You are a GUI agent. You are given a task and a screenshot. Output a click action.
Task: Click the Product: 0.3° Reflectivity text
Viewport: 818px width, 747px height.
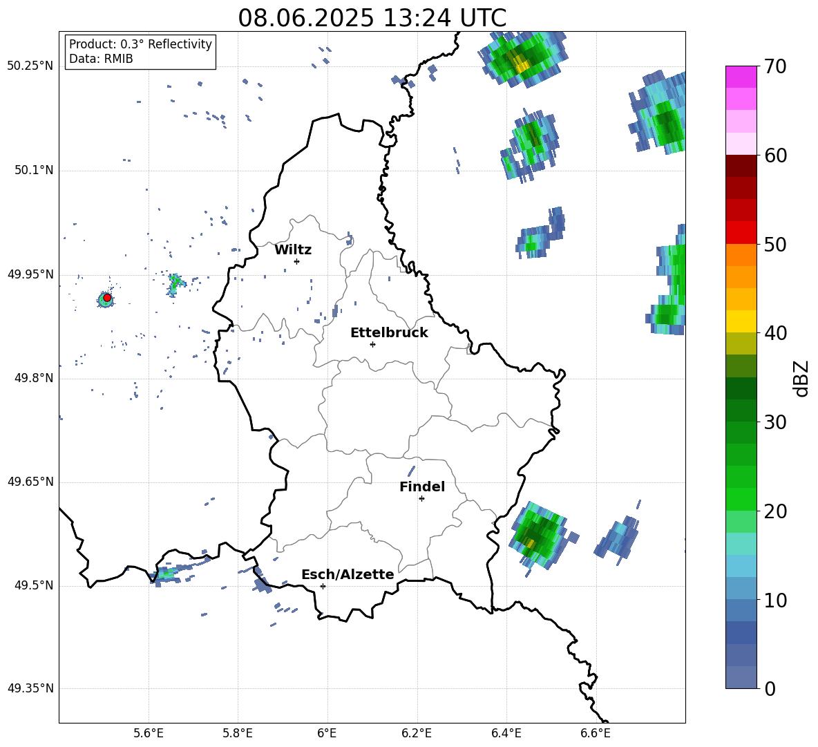pos(140,44)
